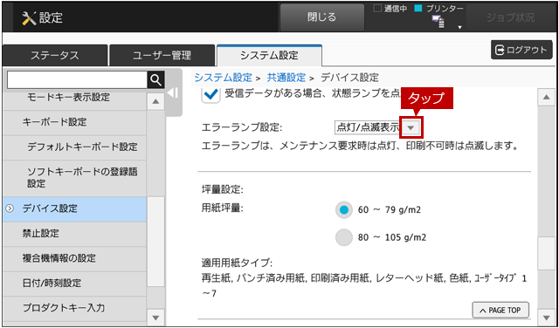Click the PAGE TOP button

click(500, 311)
